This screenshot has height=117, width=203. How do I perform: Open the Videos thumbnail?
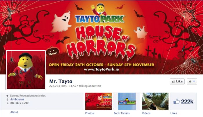pyautogui.click(x=155, y=101)
